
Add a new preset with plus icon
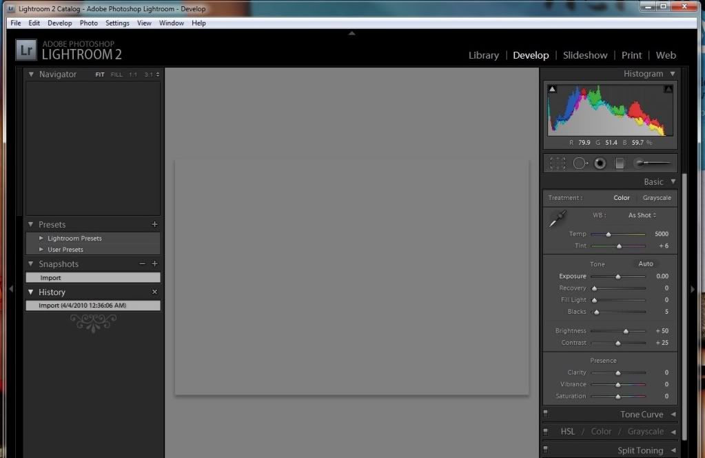pos(154,224)
